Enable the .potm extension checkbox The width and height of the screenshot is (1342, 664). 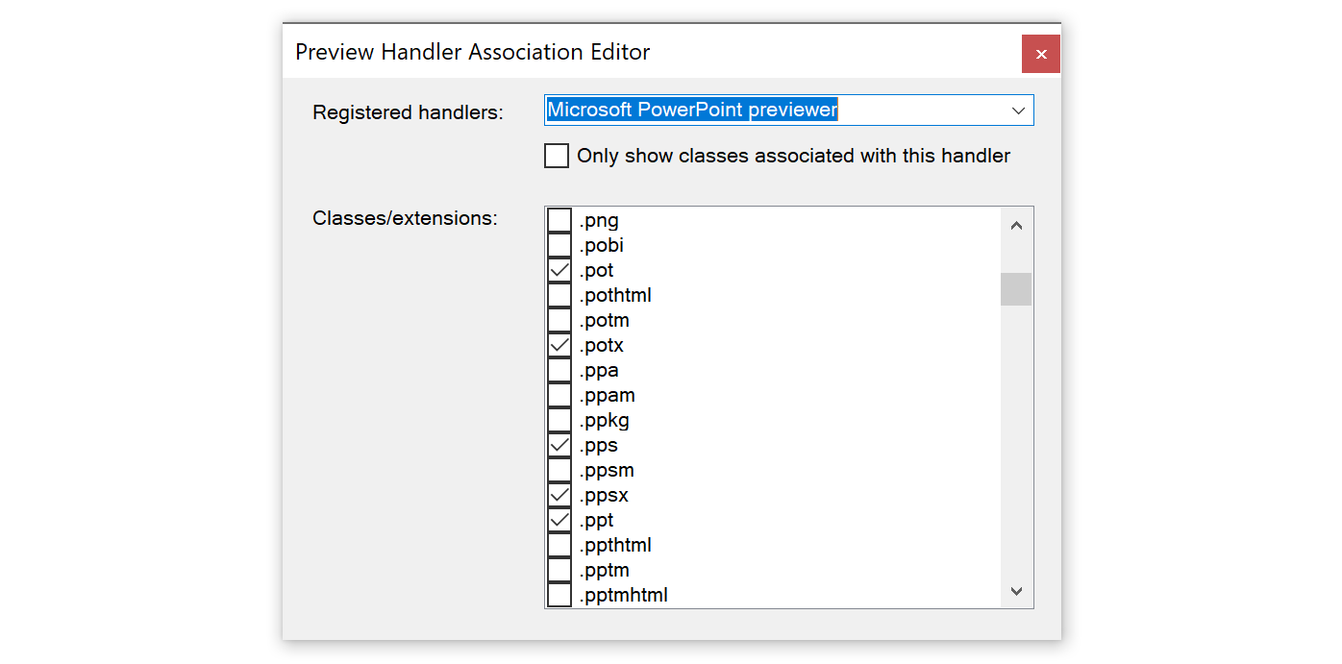559,319
